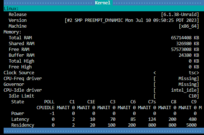Select the -1 power value for POLL
Screen dimensions: 204x135
[x=52, y=114]
